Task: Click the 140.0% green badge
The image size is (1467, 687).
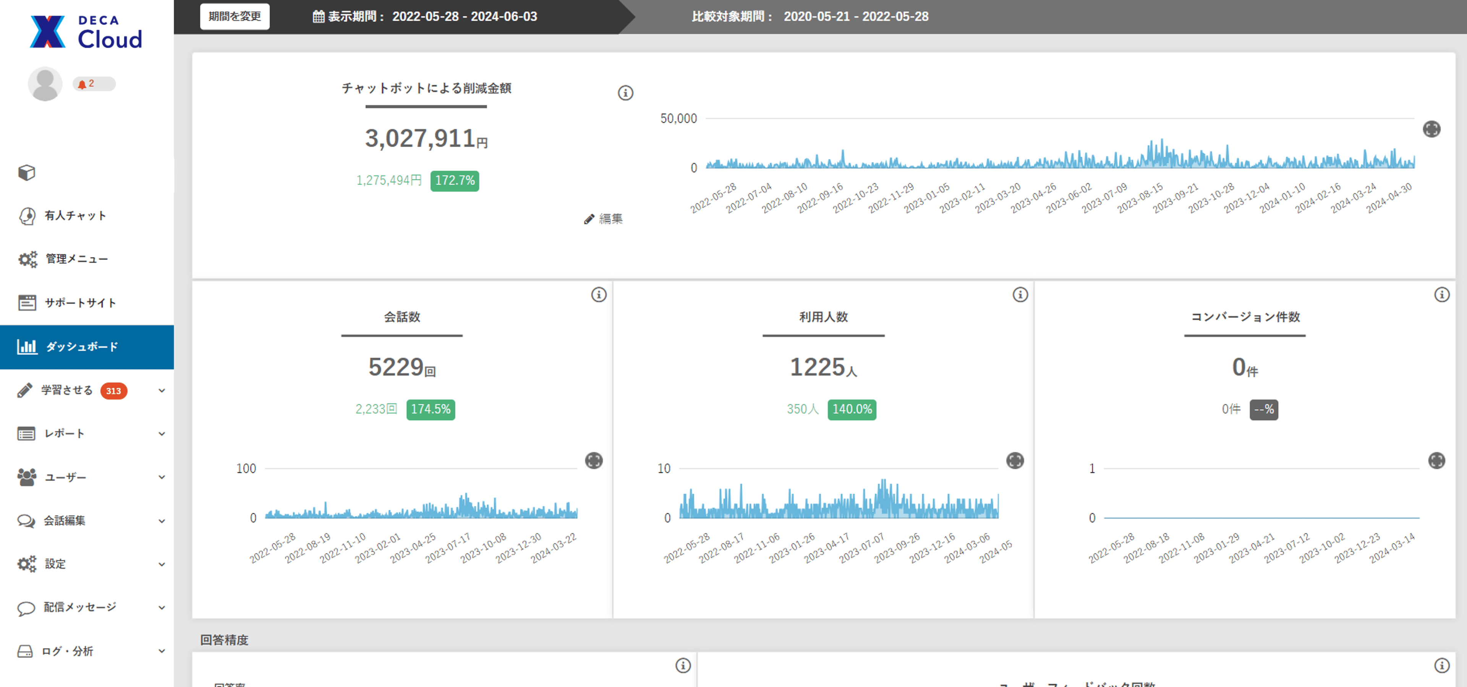Action: [x=852, y=410]
